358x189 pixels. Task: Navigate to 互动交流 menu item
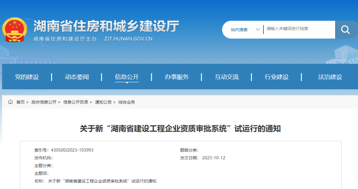pos(227,77)
